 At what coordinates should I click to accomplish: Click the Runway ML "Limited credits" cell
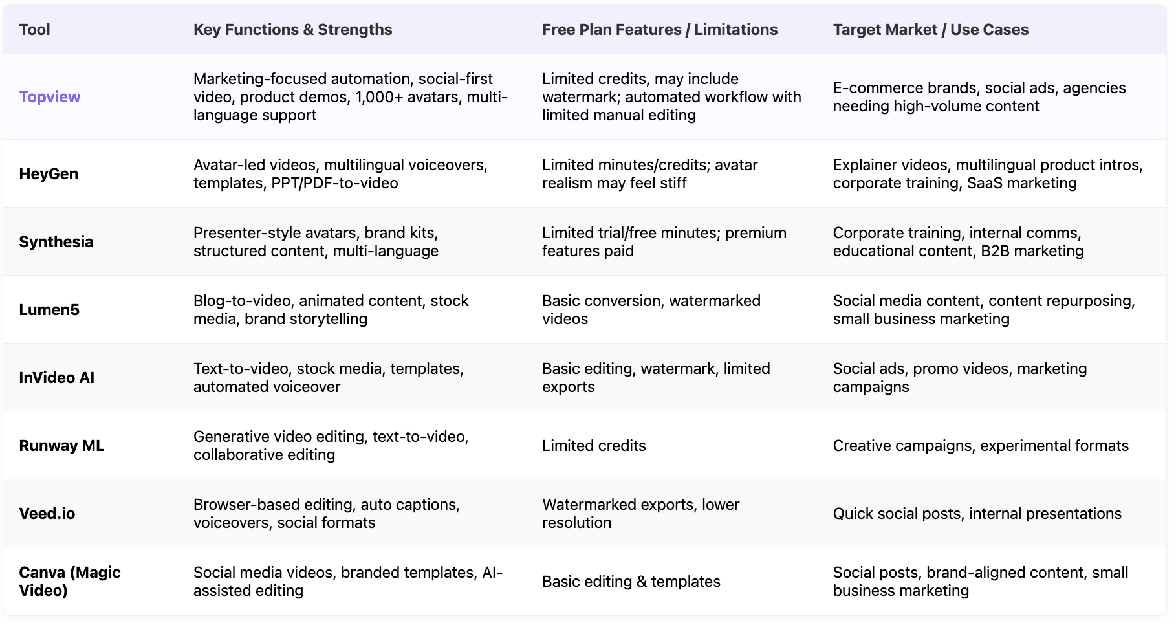click(x=594, y=446)
